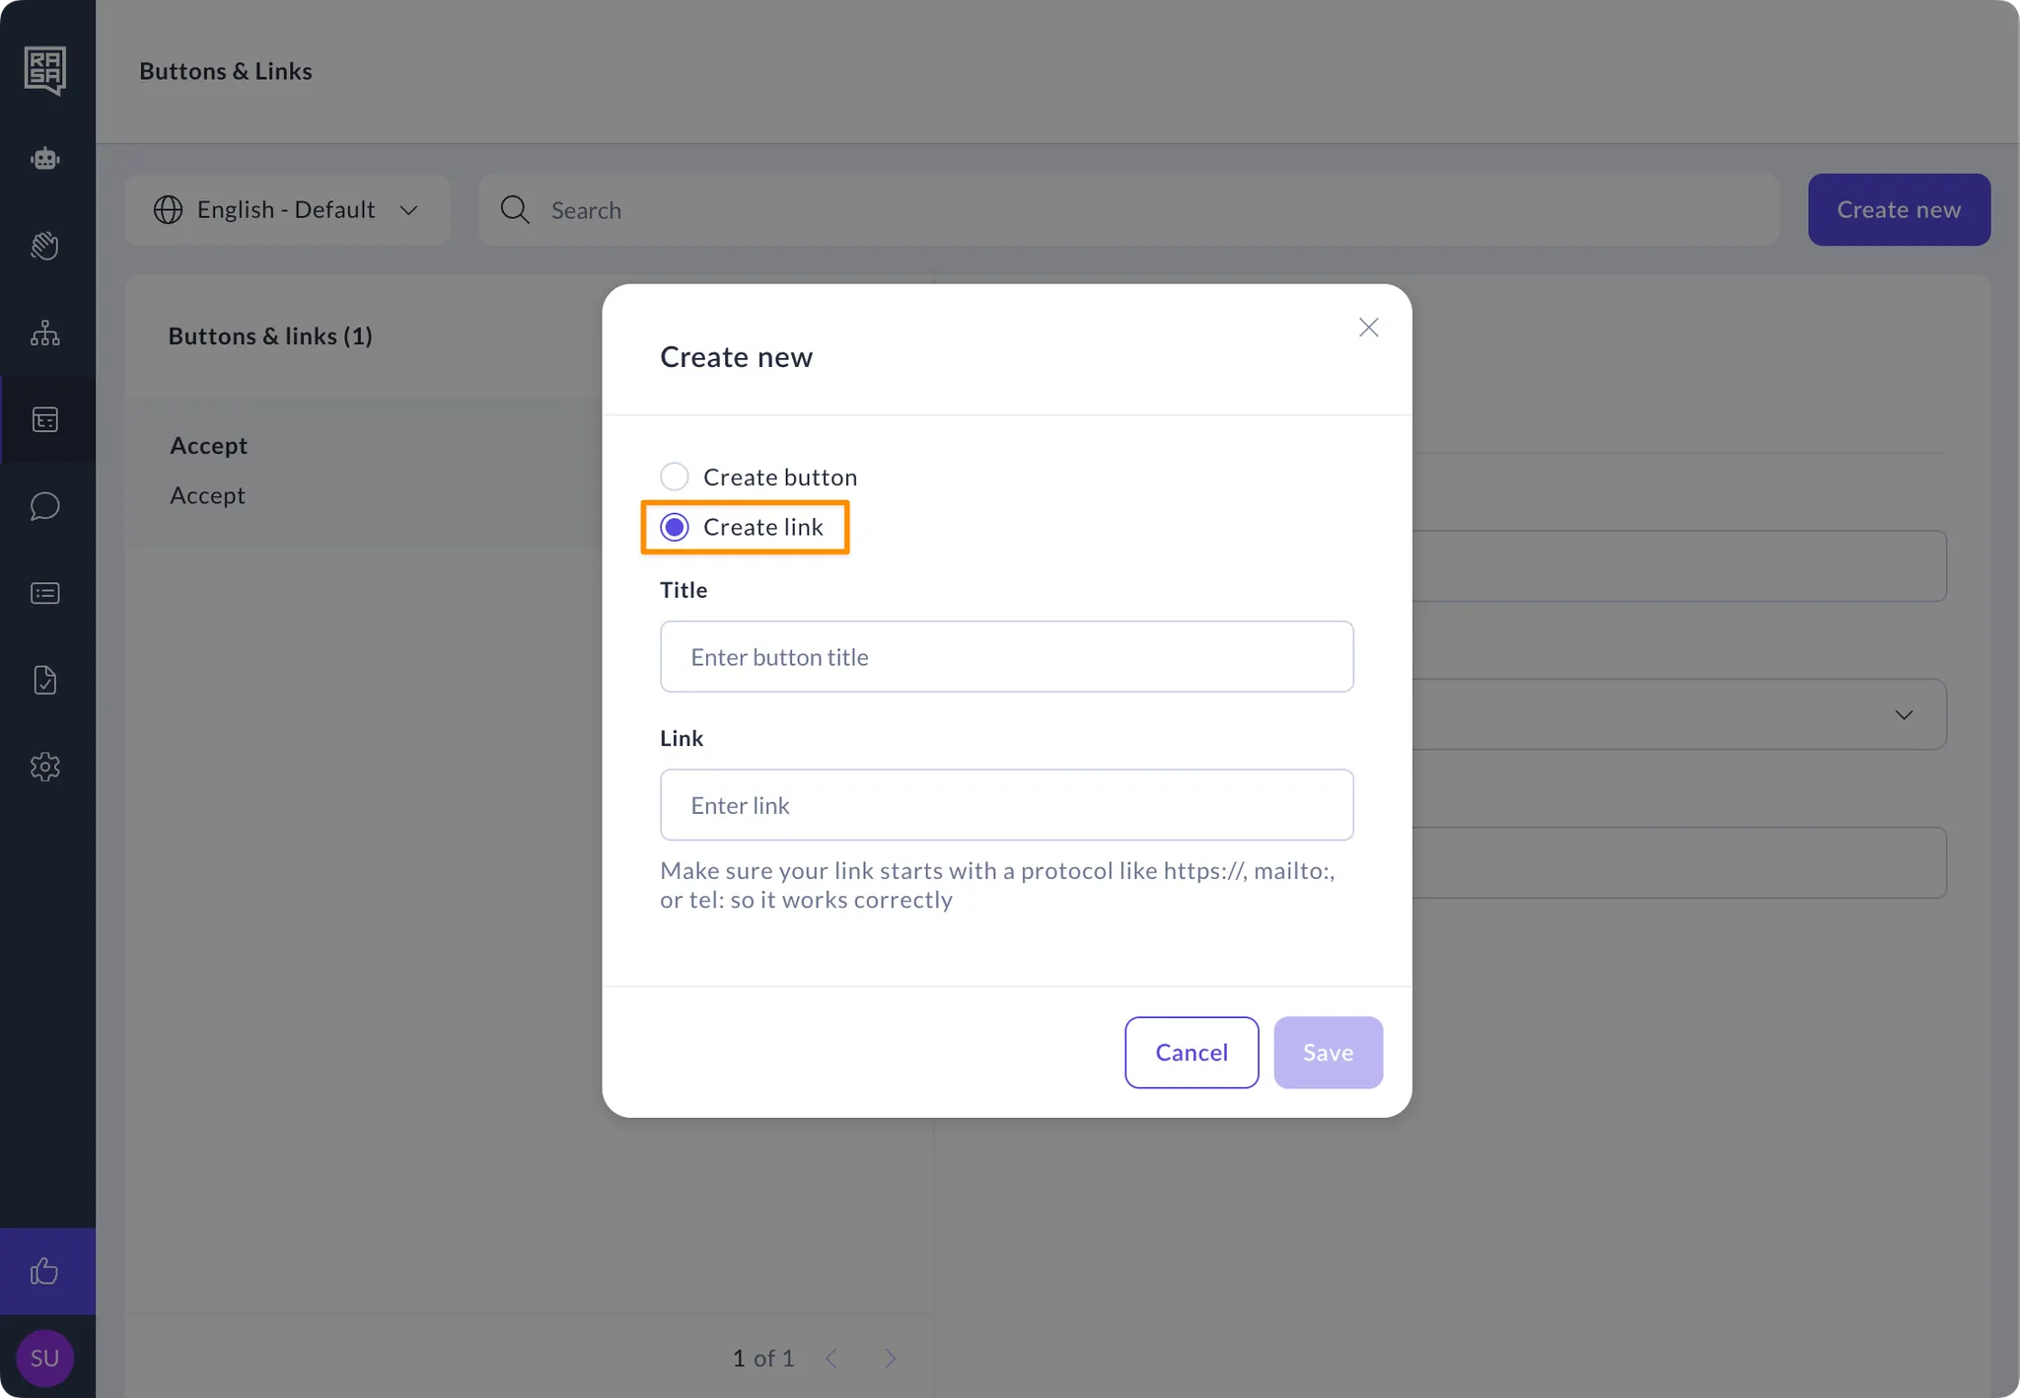Expand the English - Default language dropdown
The image size is (2020, 1398).
pyautogui.click(x=287, y=209)
